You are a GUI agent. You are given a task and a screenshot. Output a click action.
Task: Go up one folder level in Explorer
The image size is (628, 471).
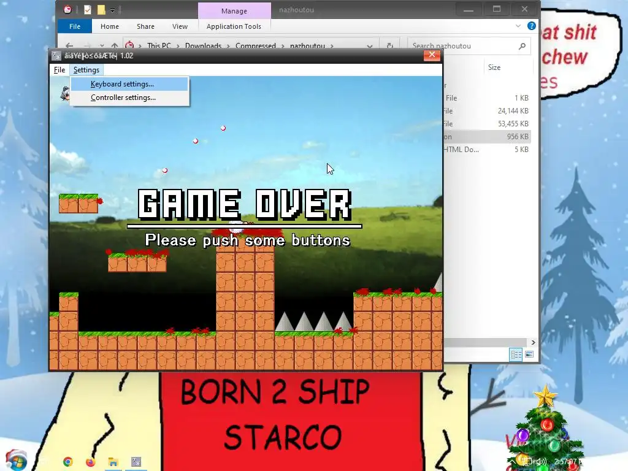(x=115, y=45)
